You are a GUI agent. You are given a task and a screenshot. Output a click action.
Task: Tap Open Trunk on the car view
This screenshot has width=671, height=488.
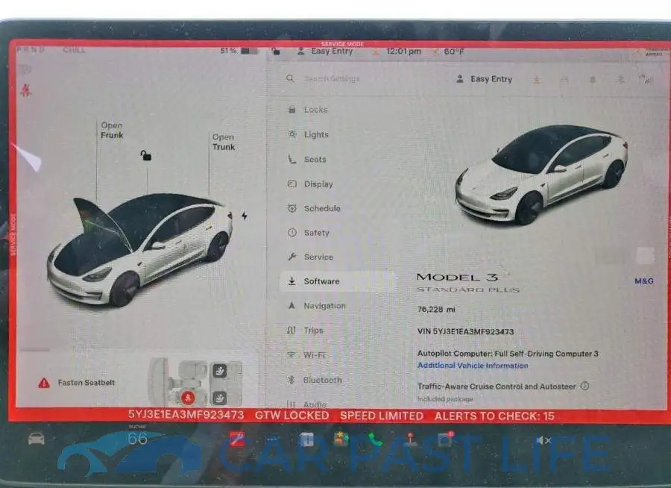click(224, 142)
